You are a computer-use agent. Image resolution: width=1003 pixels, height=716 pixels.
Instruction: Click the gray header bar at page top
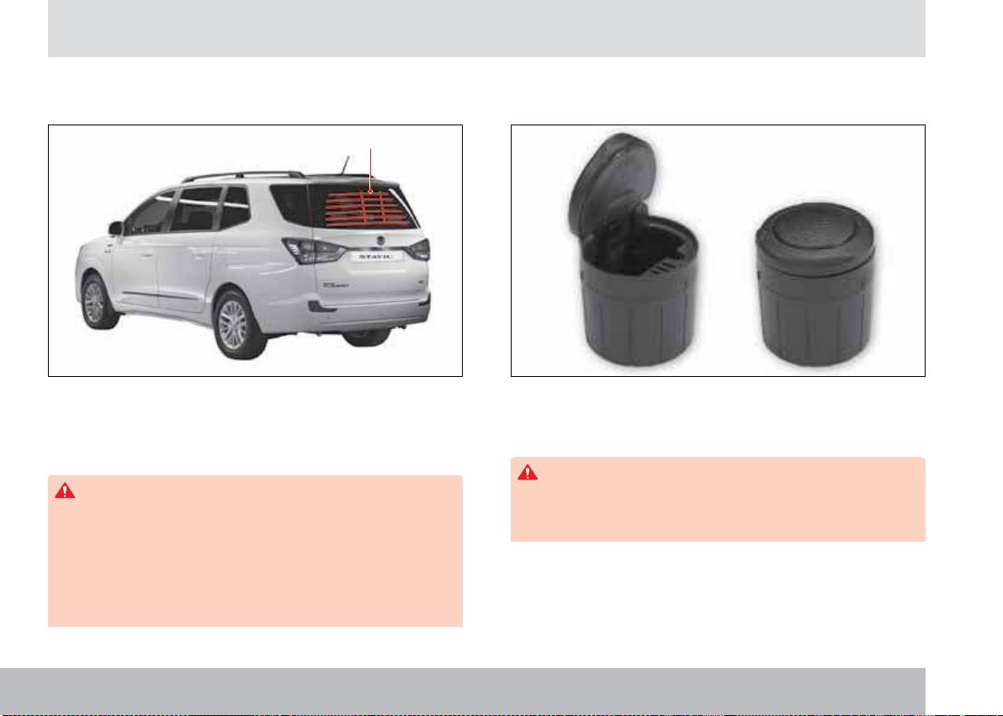click(487, 28)
